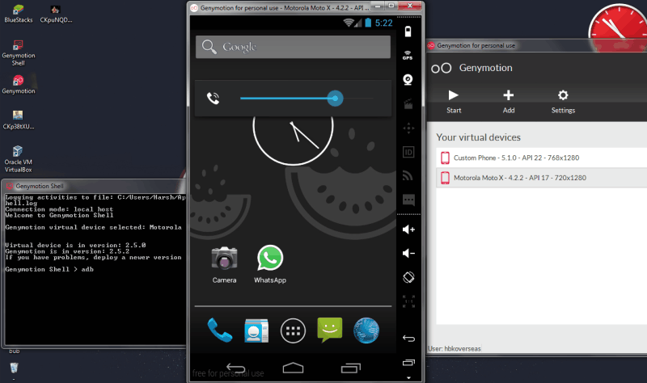This screenshot has width=647, height=383.
Task: Increase volume with the speaker plus icon
Action: (x=408, y=229)
